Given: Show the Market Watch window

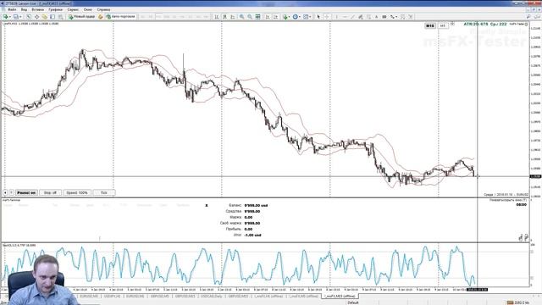Looking at the screenshot, I should click(x=29, y=17).
